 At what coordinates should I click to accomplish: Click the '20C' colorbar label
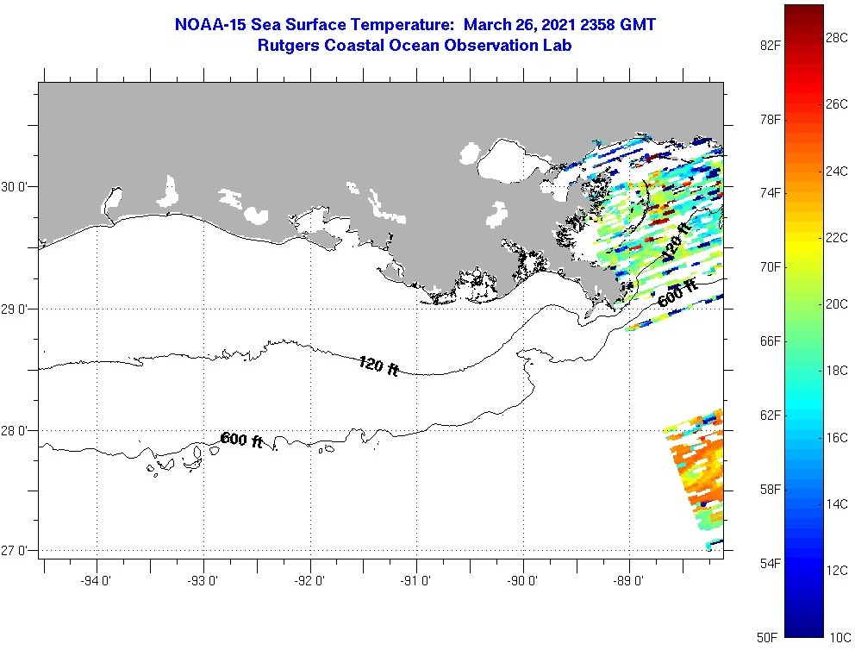[837, 304]
